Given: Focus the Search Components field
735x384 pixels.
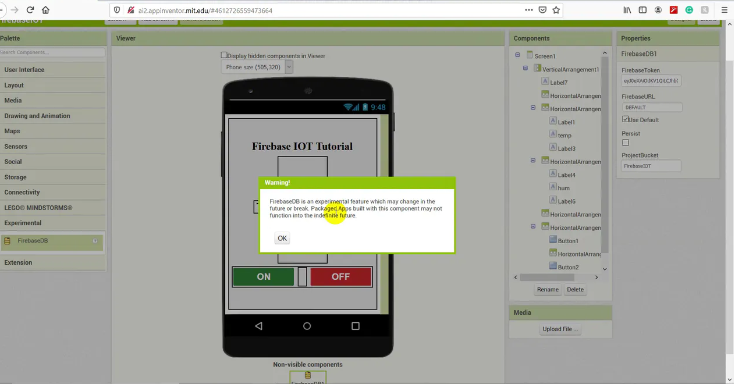Looking at the screenshot, I should tap(52, 52).
